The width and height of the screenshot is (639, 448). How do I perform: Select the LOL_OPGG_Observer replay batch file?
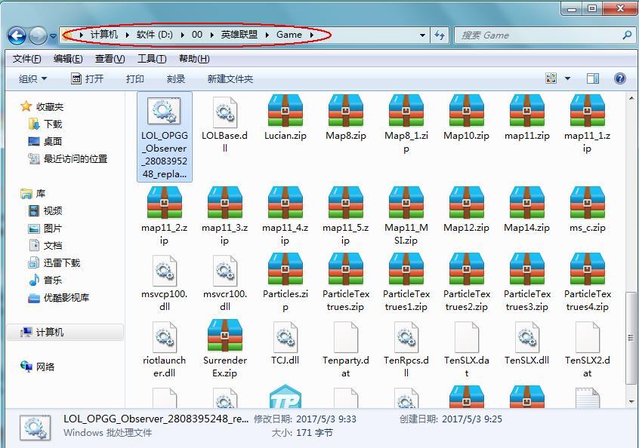(x=164, y=137)
